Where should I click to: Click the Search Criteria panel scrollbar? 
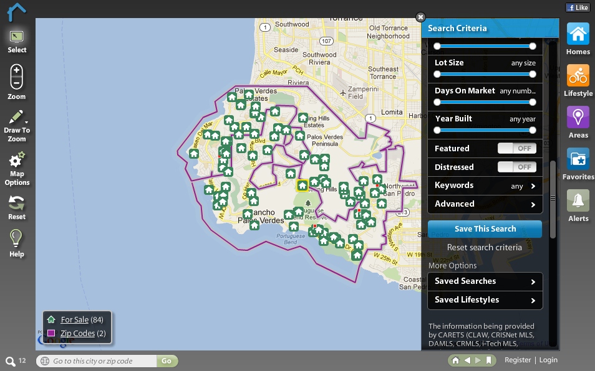coord(553,200)
